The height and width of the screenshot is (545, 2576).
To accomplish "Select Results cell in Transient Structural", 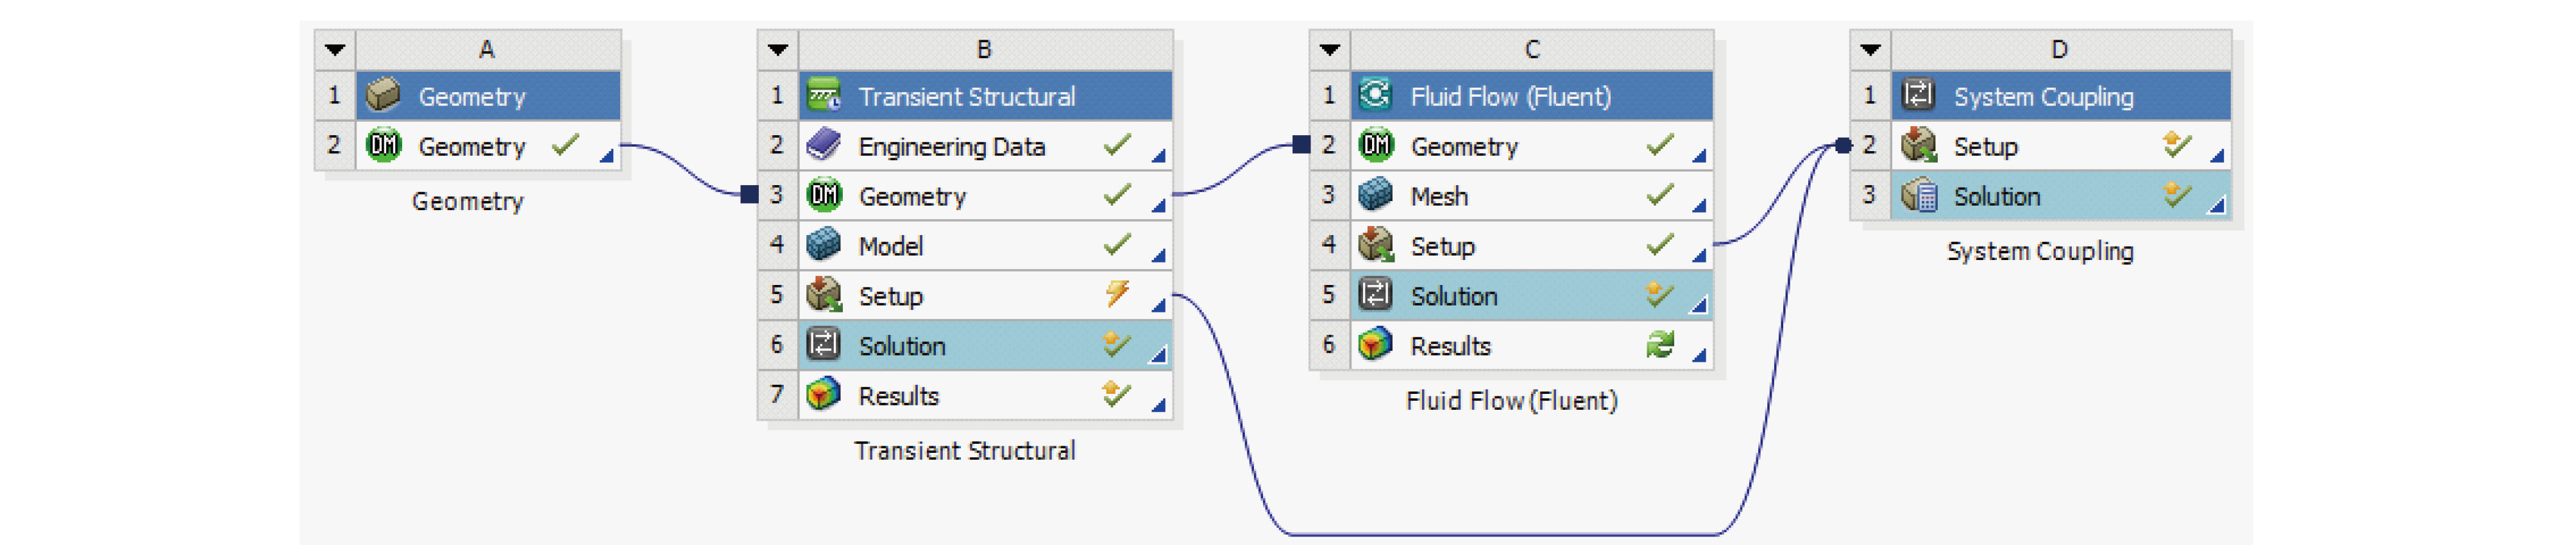I will tap(985, 395).
